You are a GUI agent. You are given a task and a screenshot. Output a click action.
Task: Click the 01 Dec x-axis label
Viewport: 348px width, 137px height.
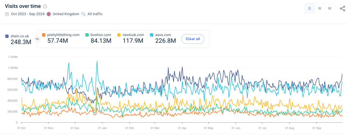click(75, 128)
